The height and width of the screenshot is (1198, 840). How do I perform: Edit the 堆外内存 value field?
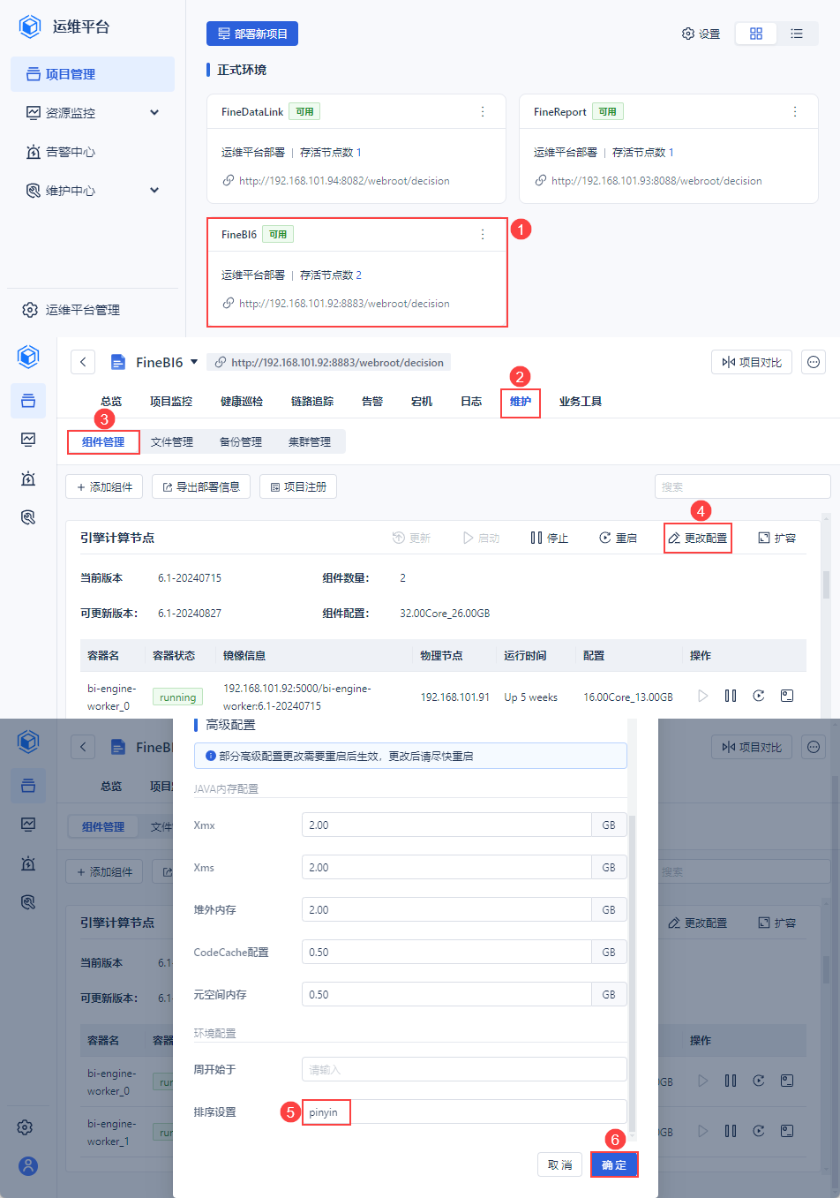click(446, 909)
